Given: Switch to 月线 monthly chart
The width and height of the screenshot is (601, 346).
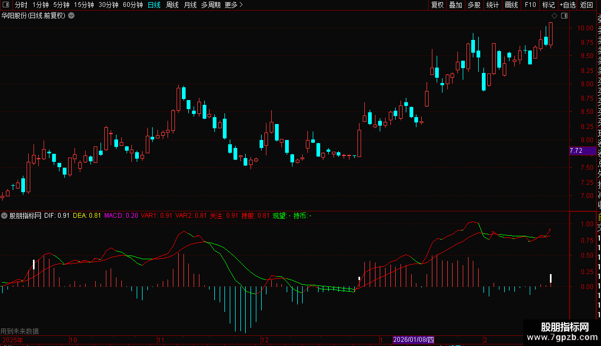Looking at the screenshot, I should pos(190,5).
